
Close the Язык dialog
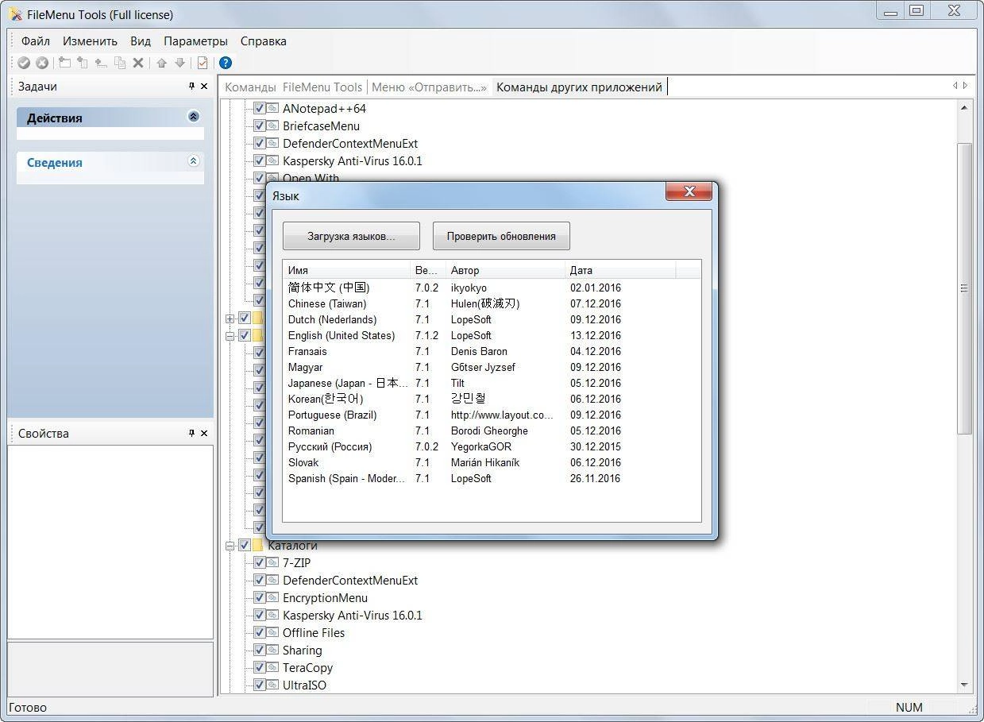689,191
